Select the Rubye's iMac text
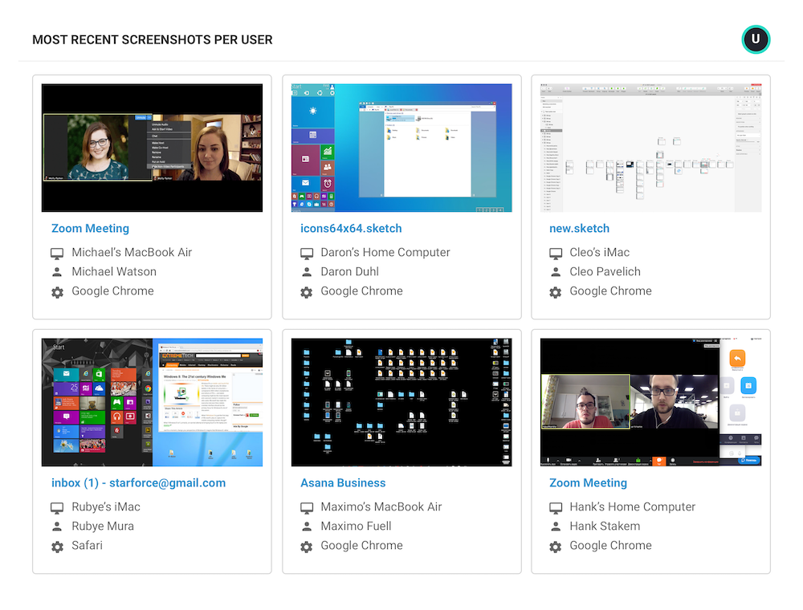 [x=106, y=506]
